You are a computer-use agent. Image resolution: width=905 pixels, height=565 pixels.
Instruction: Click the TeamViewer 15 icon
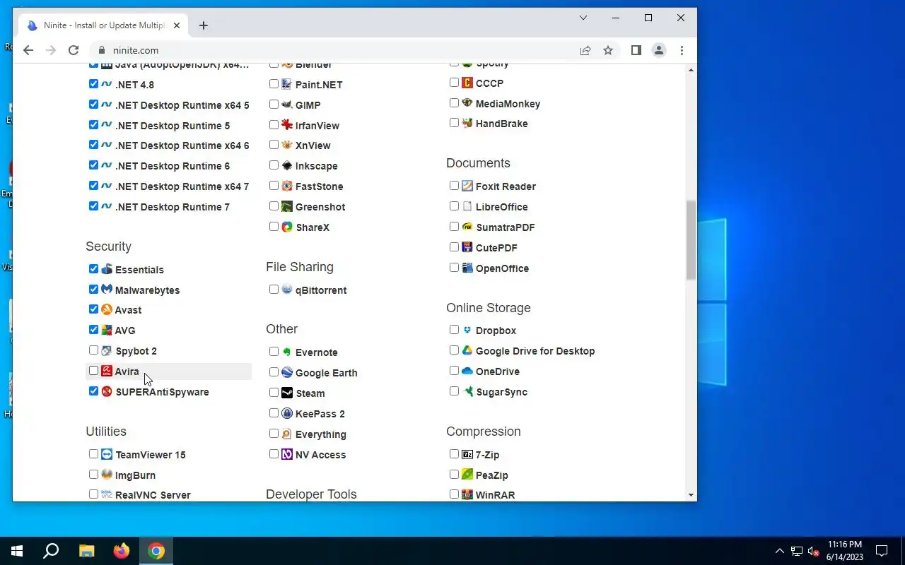[107, 454]
